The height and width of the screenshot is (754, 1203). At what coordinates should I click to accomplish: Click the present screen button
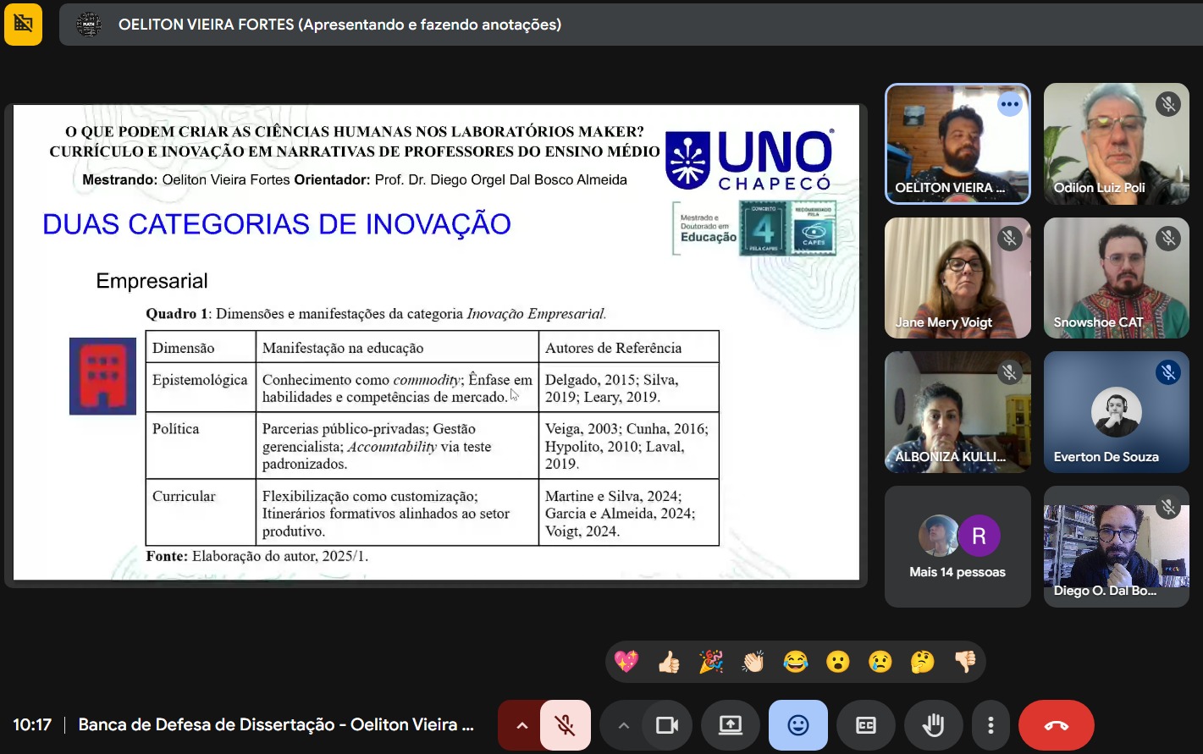[730, 725]
